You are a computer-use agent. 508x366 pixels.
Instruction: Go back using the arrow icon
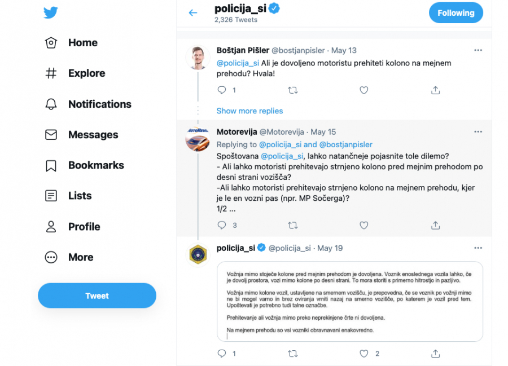(193, 12)
